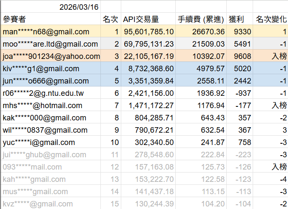Screen dimensions: 288x209
Task: Select email man*****n68@gmail.com
Action: pos(46,32)
